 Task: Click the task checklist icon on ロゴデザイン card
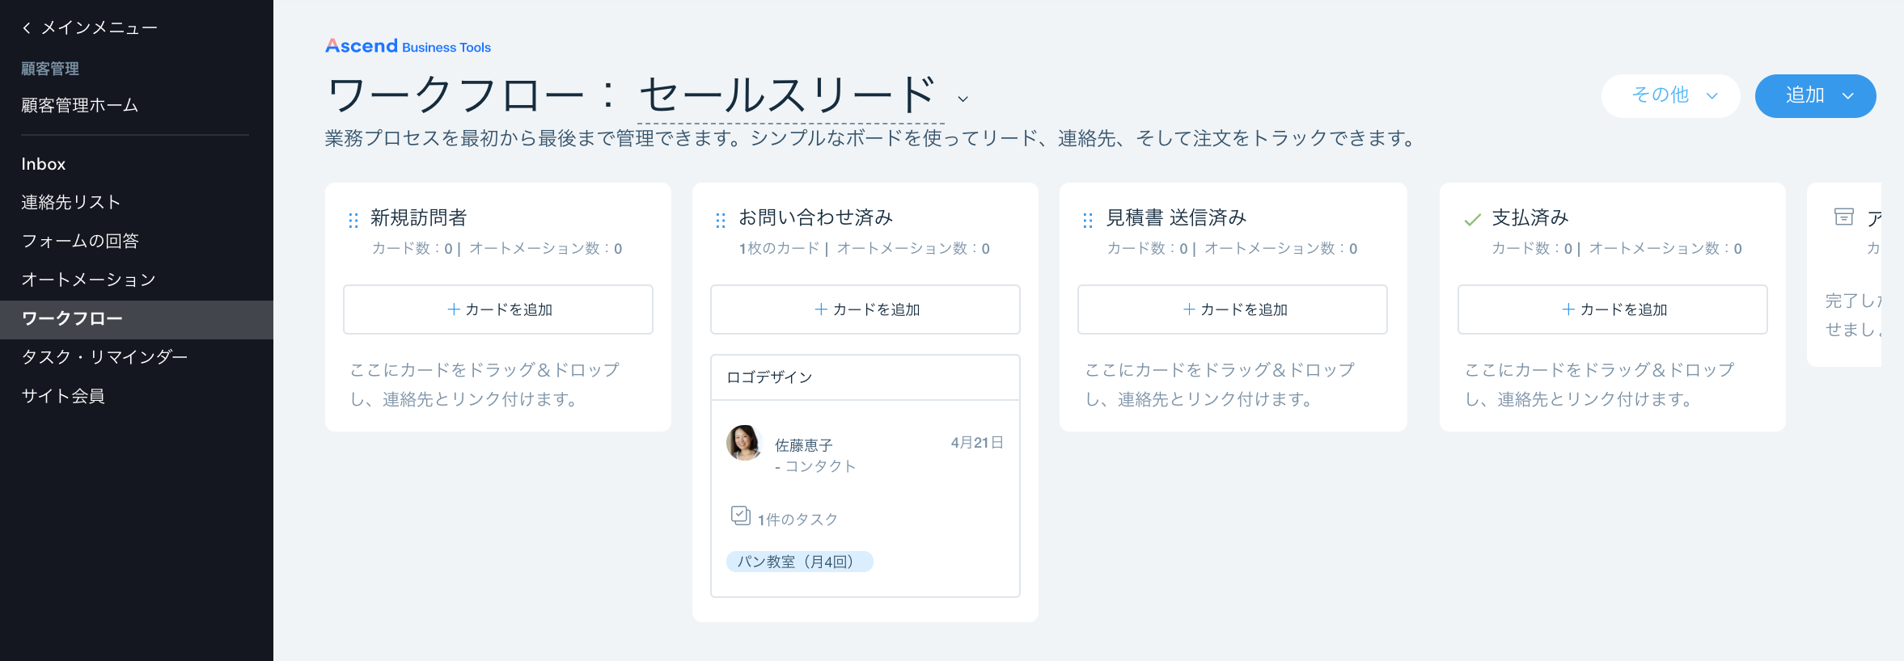point(740,515)
